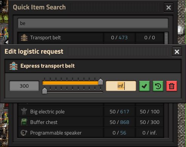
Task: Delete the logistic request with the trash icon
Action: [x=172, y=86]
